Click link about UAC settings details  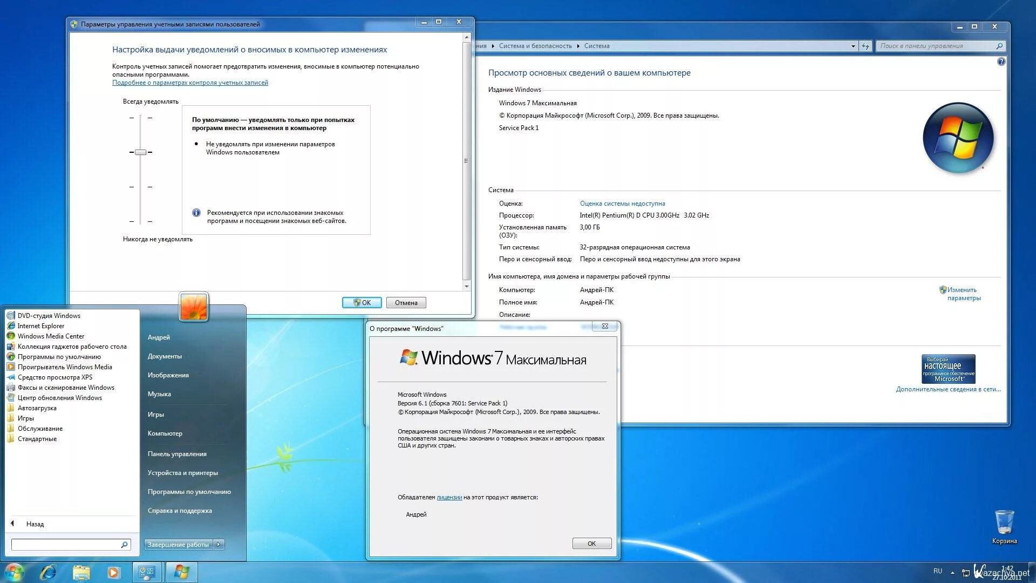tap(190, 83)
